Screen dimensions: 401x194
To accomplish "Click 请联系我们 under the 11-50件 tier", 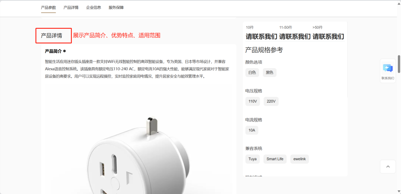I will [x=295, y=37].
